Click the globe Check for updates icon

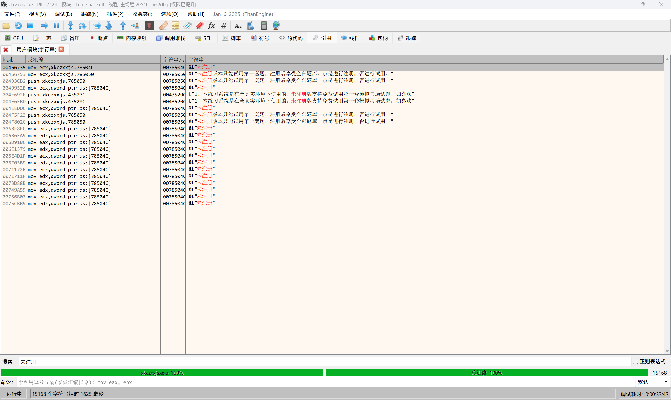[x=276, y=26]
